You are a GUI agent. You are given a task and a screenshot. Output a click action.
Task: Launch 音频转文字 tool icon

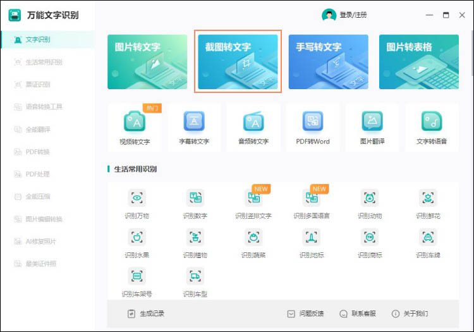point(253,121)
